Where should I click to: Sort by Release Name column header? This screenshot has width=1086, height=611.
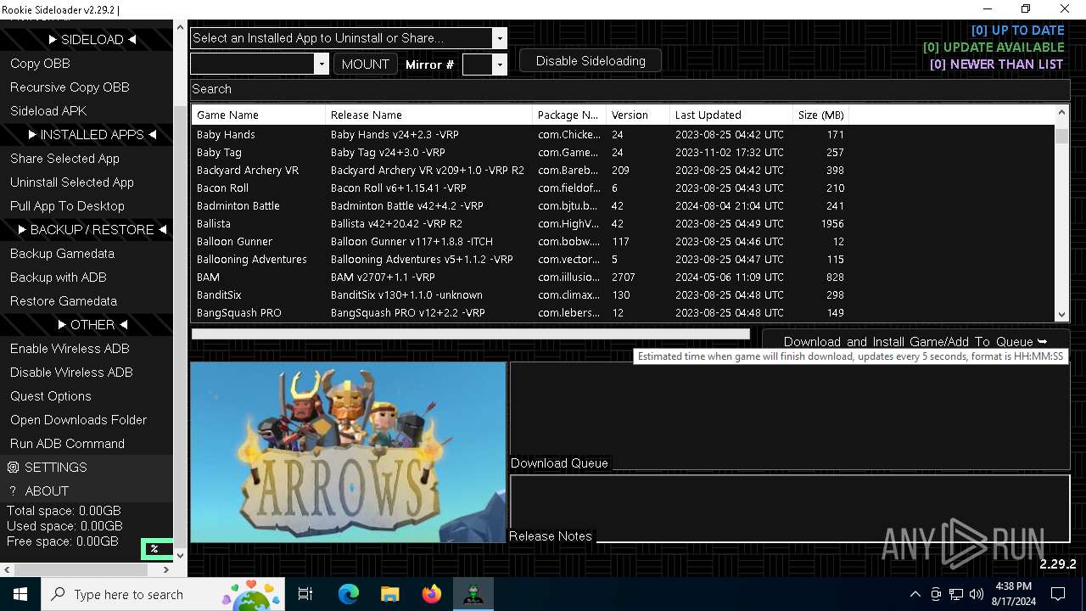pyautogui.click(x=428, y=115)
